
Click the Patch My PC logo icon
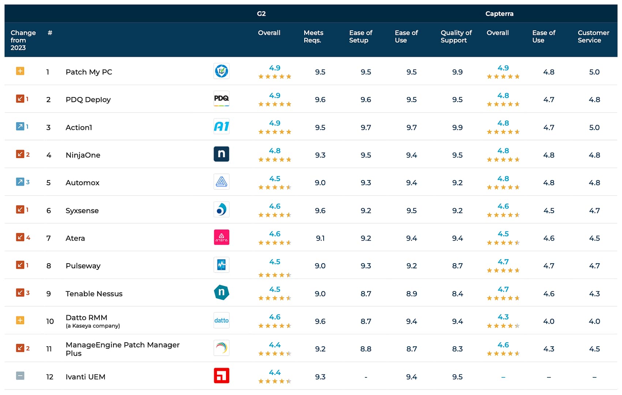[221, 71]
